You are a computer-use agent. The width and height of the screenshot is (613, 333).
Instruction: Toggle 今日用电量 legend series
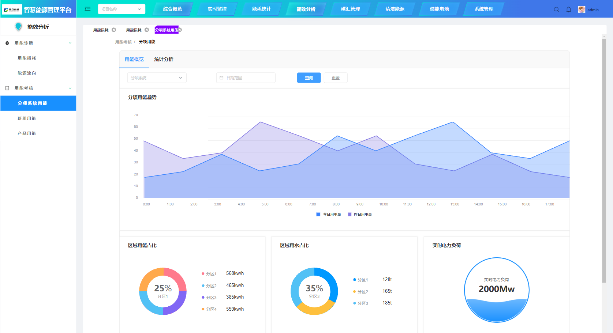pos(329,215)
